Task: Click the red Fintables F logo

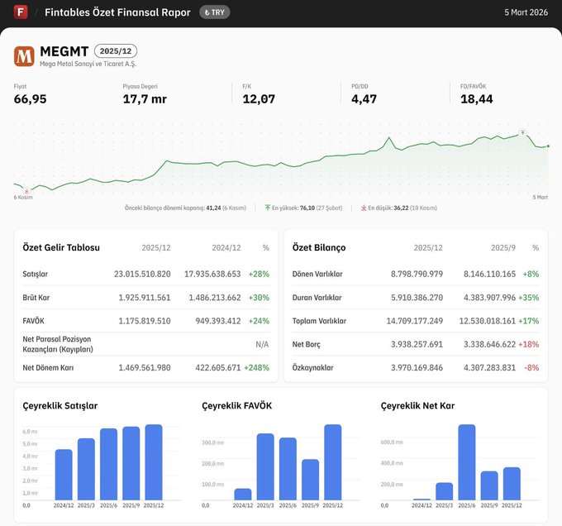Action: tap(21, 12)
